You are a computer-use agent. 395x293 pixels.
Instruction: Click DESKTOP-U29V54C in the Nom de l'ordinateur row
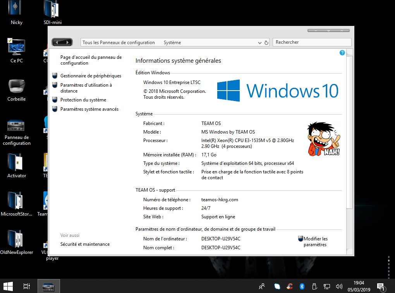[221, 239]
